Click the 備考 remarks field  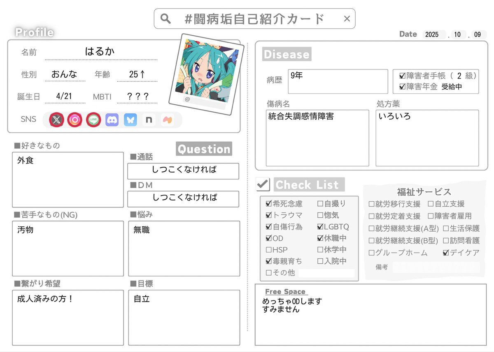click(x=436, y=267)
